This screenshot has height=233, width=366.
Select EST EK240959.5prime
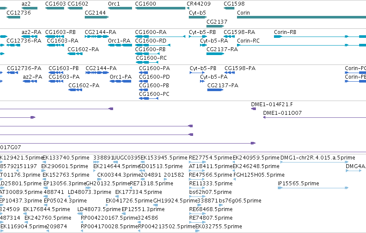(x=234, y=162)
